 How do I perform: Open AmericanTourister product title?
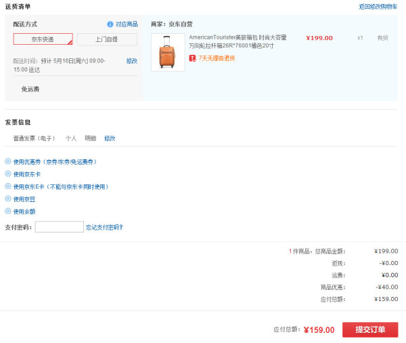pos(238,41)
